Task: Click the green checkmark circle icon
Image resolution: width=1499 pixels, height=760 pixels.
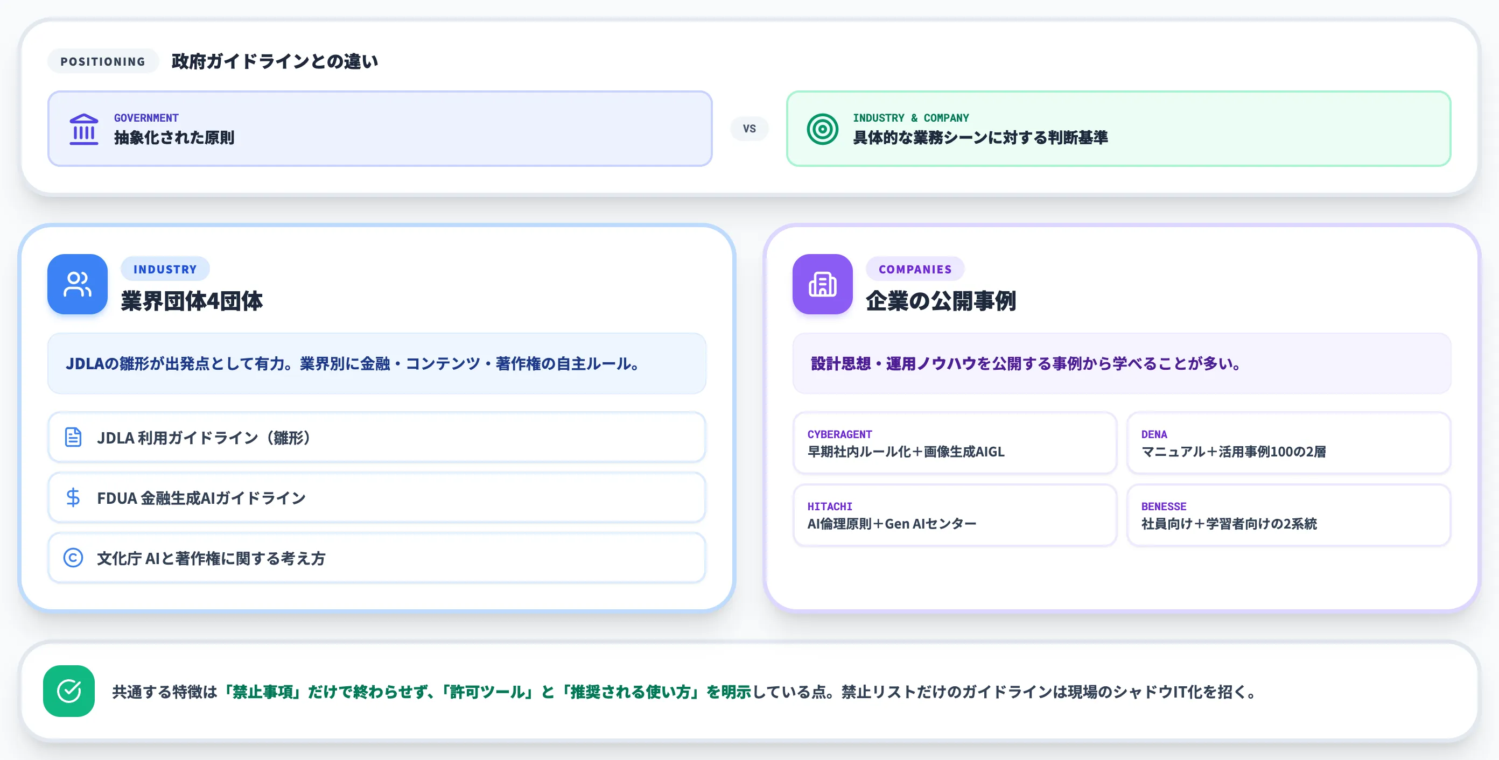Action: click(69, 691)
